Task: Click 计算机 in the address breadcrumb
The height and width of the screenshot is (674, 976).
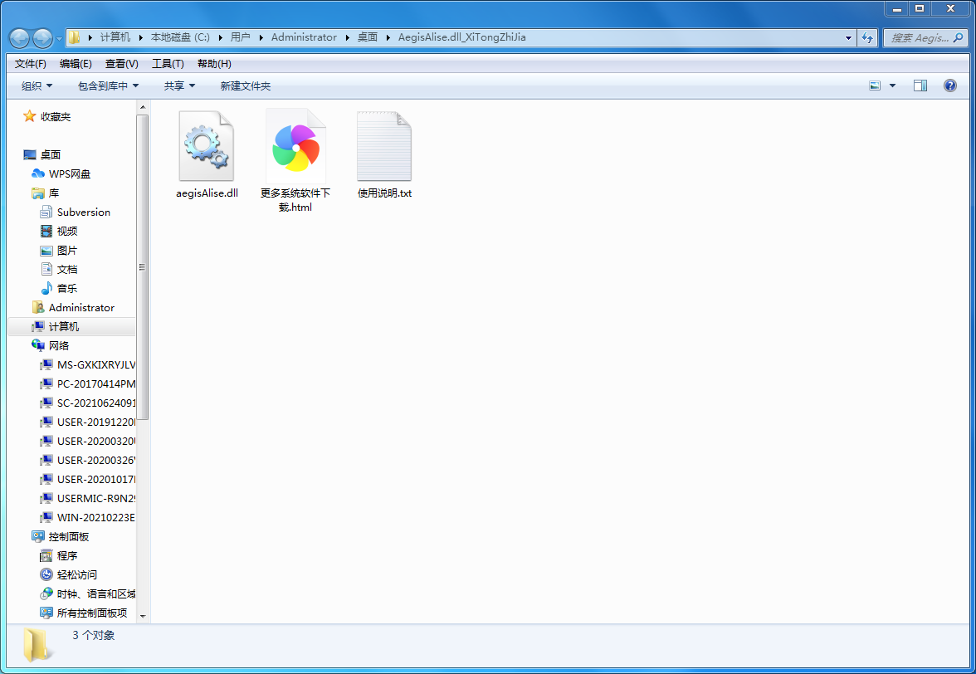Action: [115, 37]
